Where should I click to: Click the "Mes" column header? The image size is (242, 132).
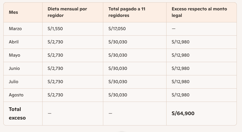(13, 12)
